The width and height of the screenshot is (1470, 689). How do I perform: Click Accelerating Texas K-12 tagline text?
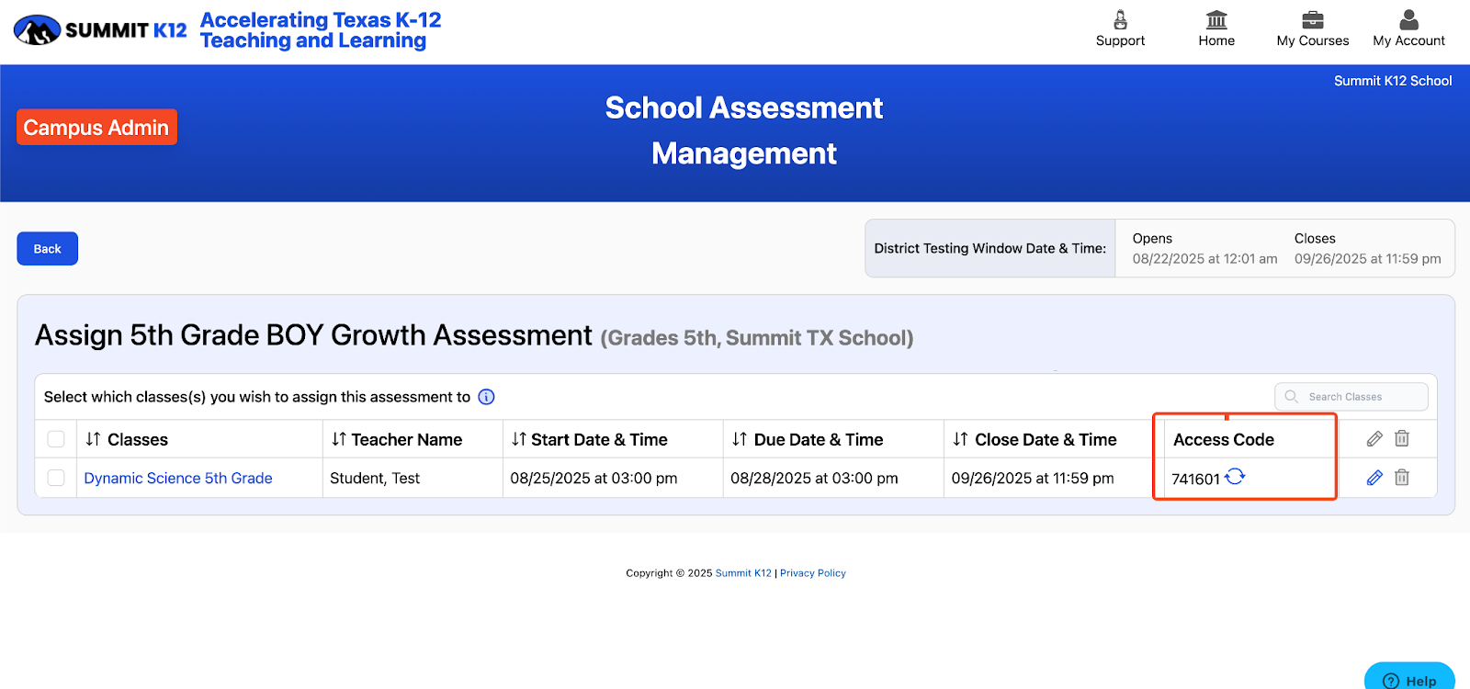point(321,30)
